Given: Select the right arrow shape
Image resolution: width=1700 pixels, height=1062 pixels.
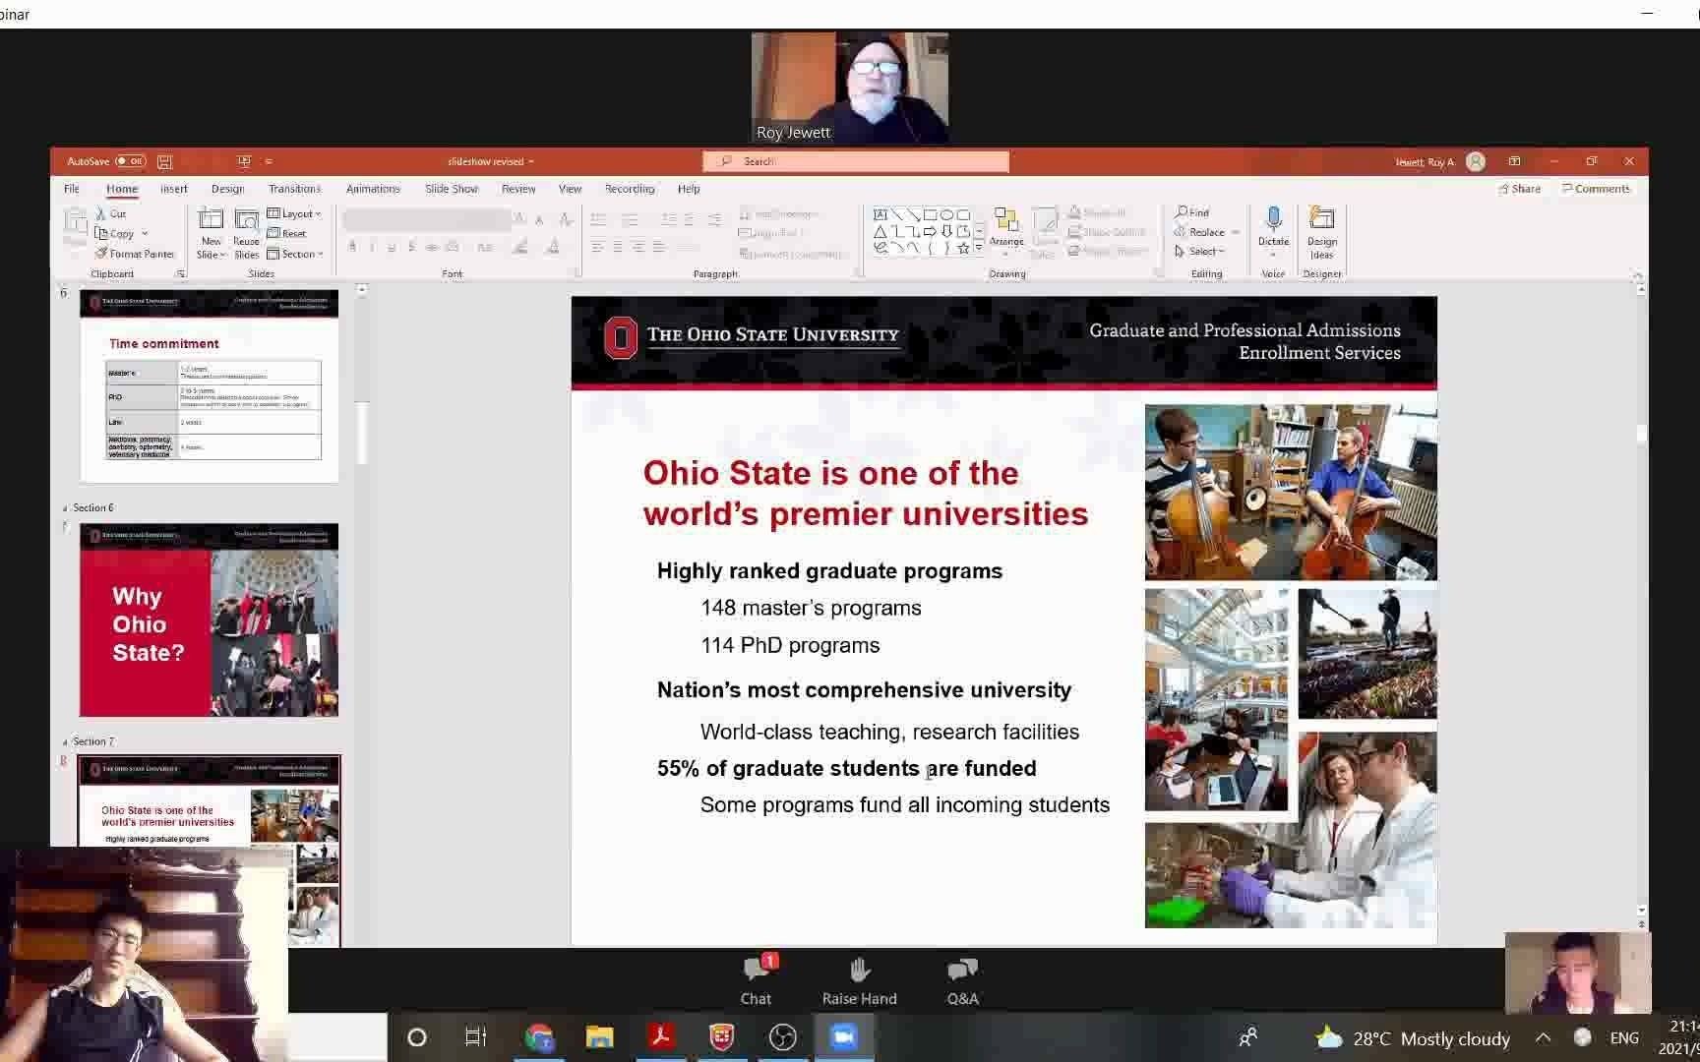Looking at the screenshot, I should click(x=929, y=231).
